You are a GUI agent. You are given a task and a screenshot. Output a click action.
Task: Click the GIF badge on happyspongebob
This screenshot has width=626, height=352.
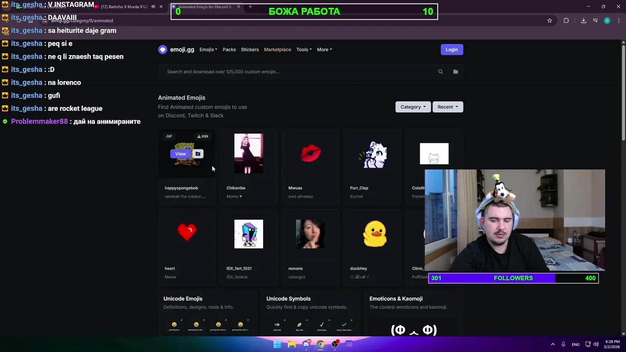(169, 136)
